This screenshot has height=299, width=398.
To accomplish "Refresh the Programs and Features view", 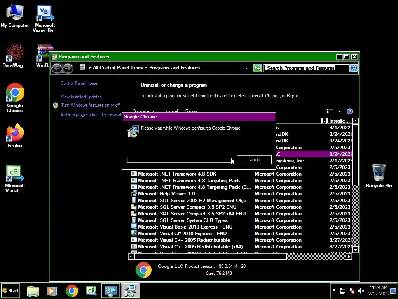I will pos(257,68).
